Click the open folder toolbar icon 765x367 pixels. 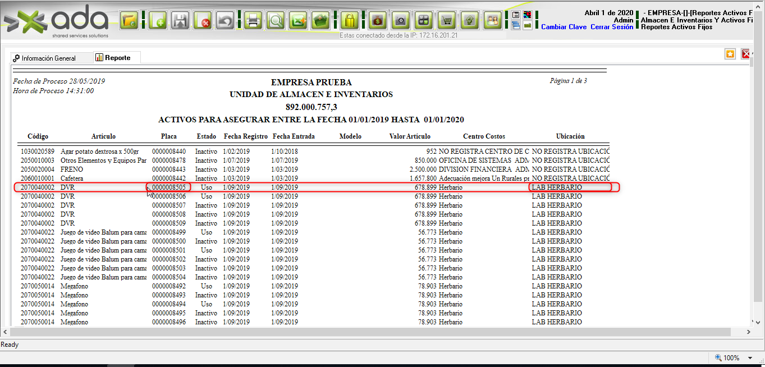pyautogui.click(x=129, y=21)
